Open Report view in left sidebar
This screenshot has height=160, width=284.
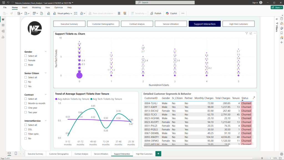tap(3, 19)
